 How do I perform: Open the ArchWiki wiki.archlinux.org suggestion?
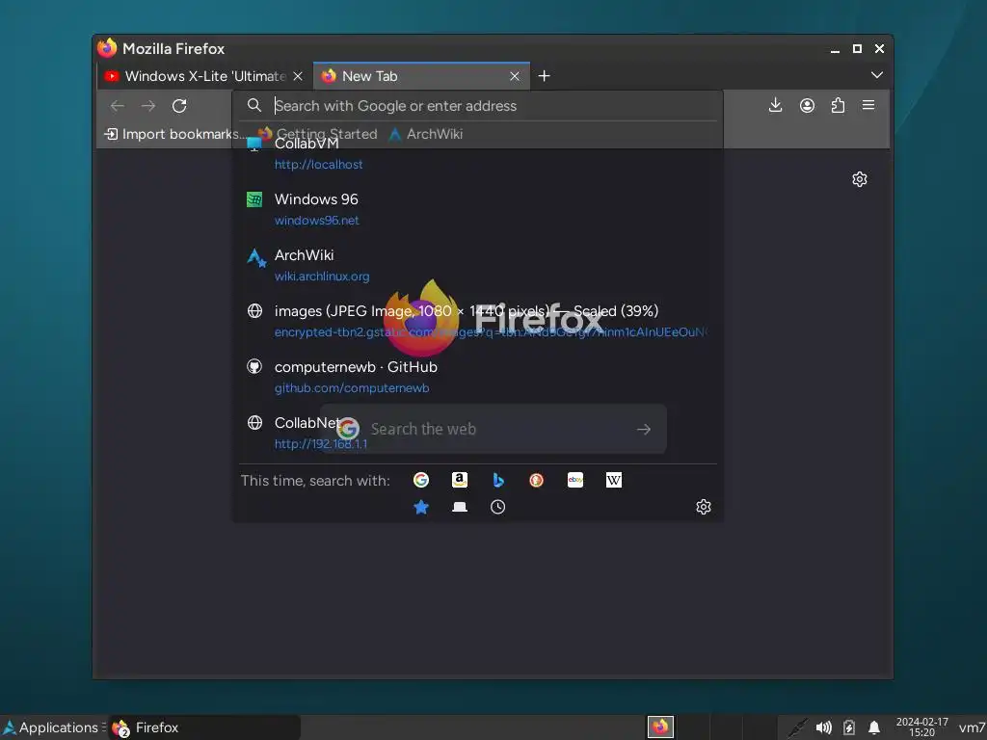[x=478, y=266]
